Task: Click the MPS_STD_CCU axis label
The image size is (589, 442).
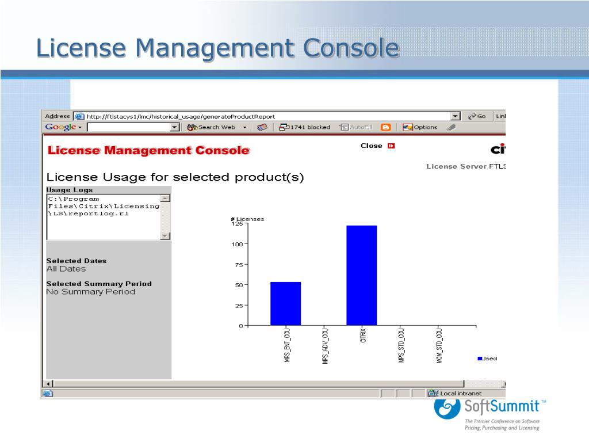Action: (x=401, y=345)
